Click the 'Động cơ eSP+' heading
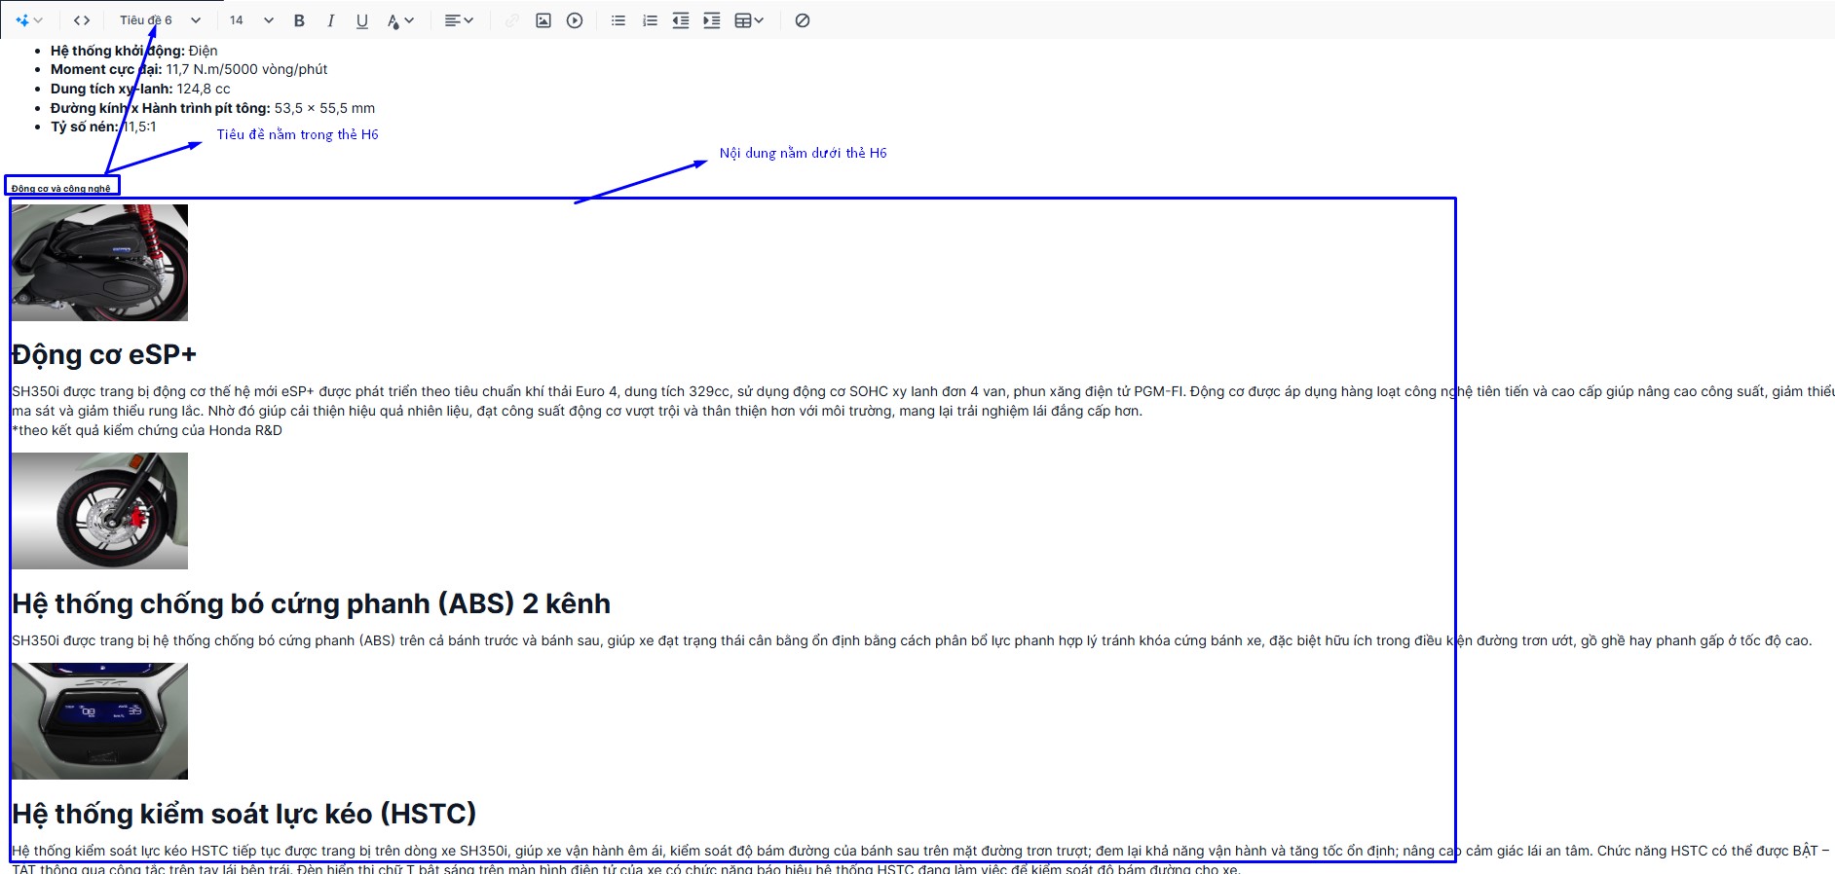This screenshot has height=874, width=1835. coord(104,355)
